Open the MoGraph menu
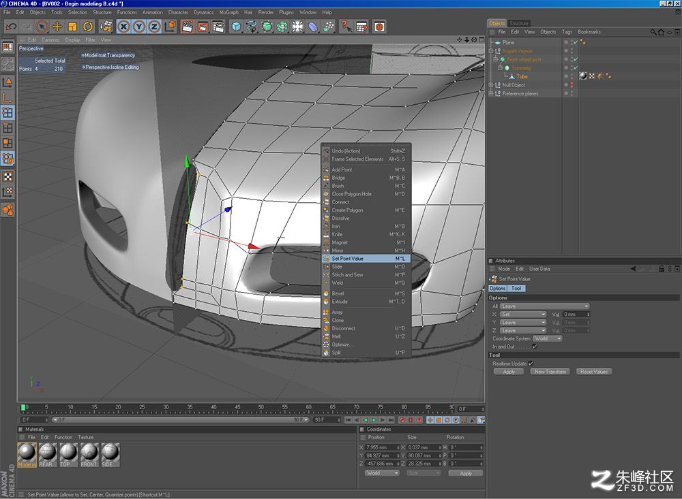 [x=228, y=12]
